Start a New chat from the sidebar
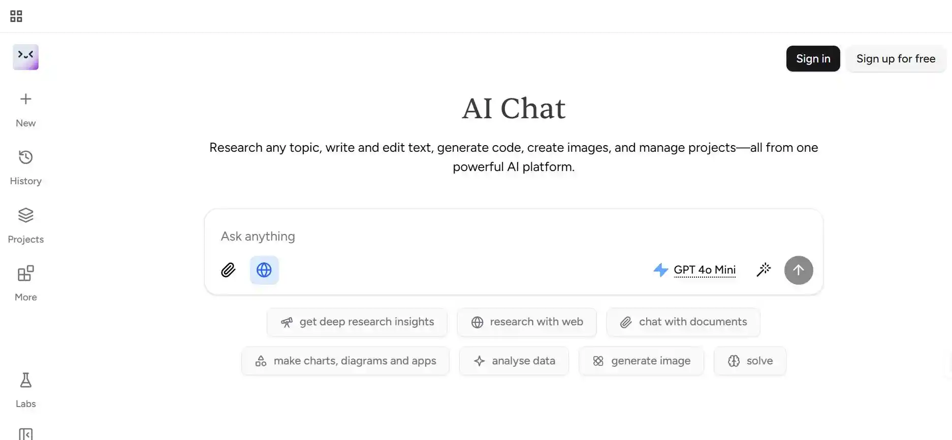 pos(26,109)
